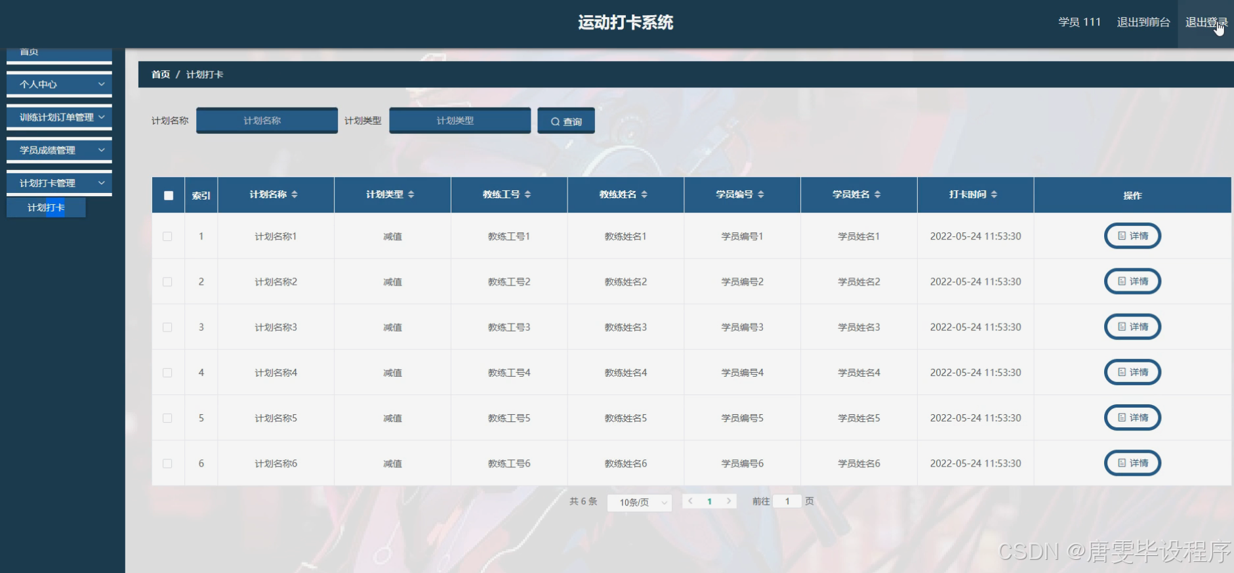Screen dimensions: 1234x573
Task: Click cell 教练工号5
Action: click(x=509, y=418)
